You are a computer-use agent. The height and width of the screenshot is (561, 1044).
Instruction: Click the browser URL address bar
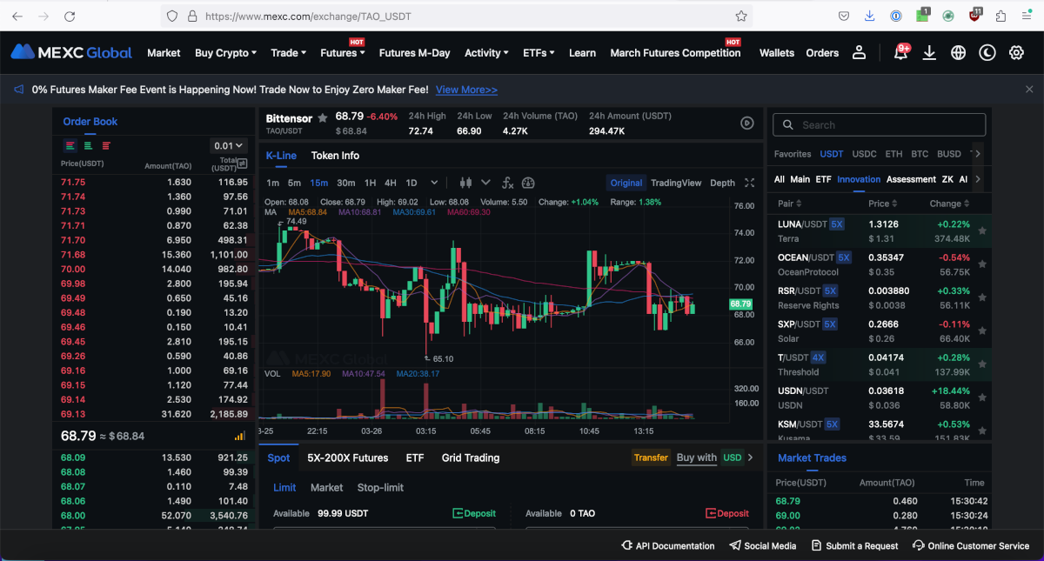click(x=457, y=16)
